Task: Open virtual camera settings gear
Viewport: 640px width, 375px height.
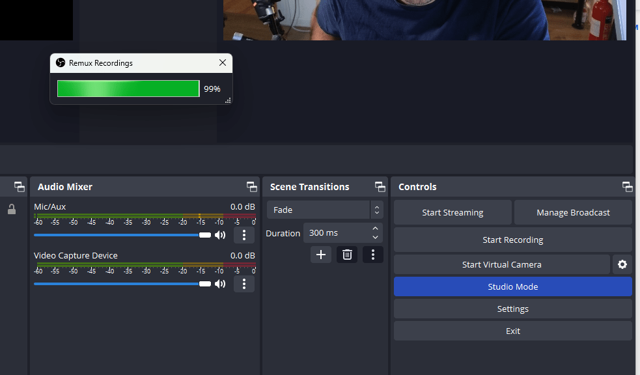Action: click(622, 264)
